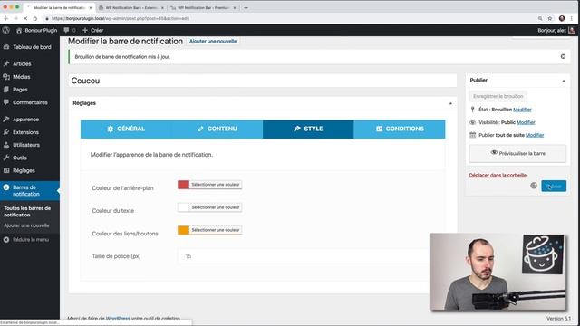
Task: Click the address bar URL
Action: point(121,18)
